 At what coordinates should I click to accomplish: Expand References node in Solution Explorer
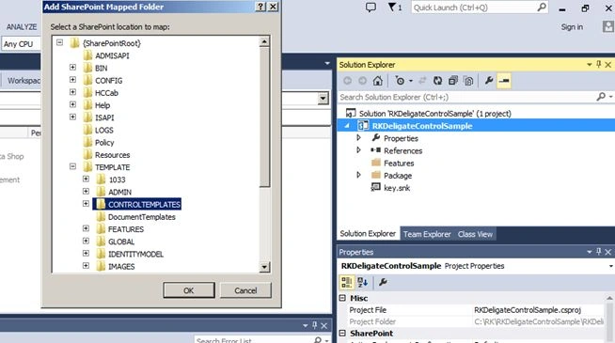(x=358, y=150)
